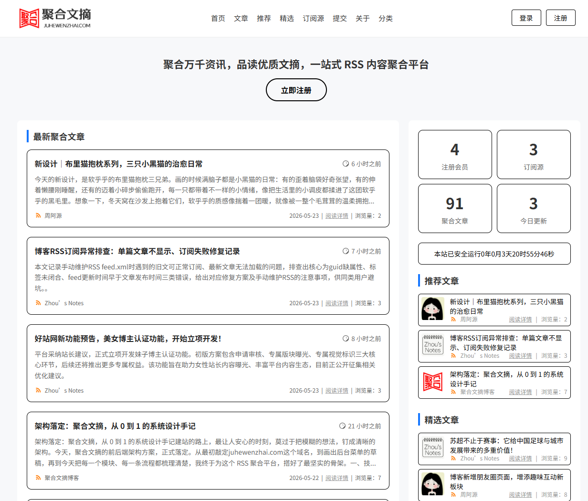Open 提交 navigation item
Screen dimensions: 588x501
pyautogui.click(x=340, y=18)
